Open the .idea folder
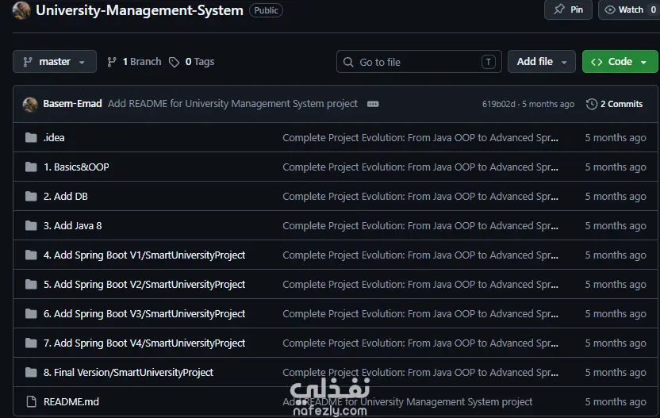This screenshot has height=418, width=660. coord(54,138)
